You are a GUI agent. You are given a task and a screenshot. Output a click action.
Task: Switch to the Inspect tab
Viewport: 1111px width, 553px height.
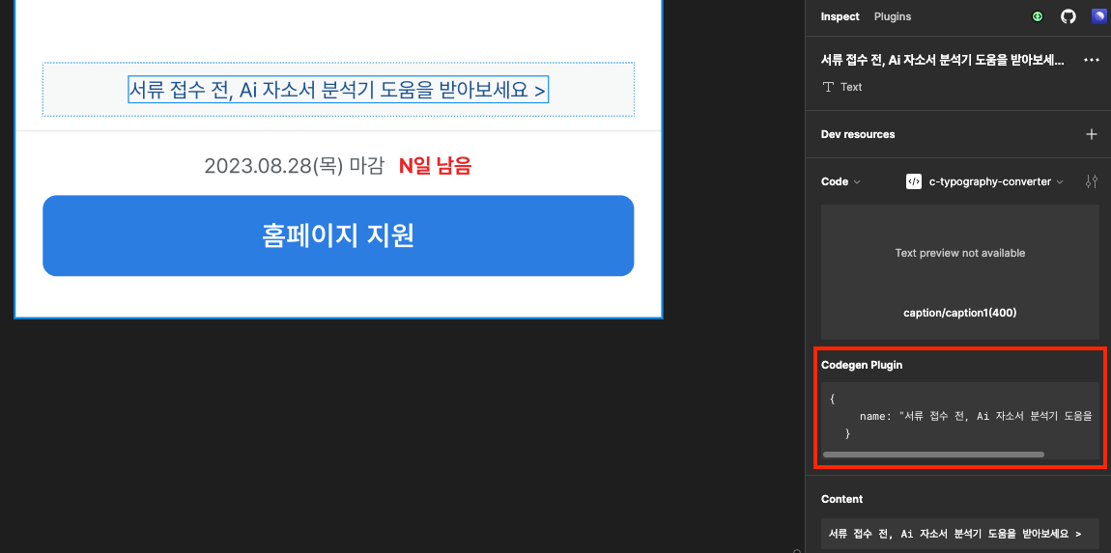840,16
